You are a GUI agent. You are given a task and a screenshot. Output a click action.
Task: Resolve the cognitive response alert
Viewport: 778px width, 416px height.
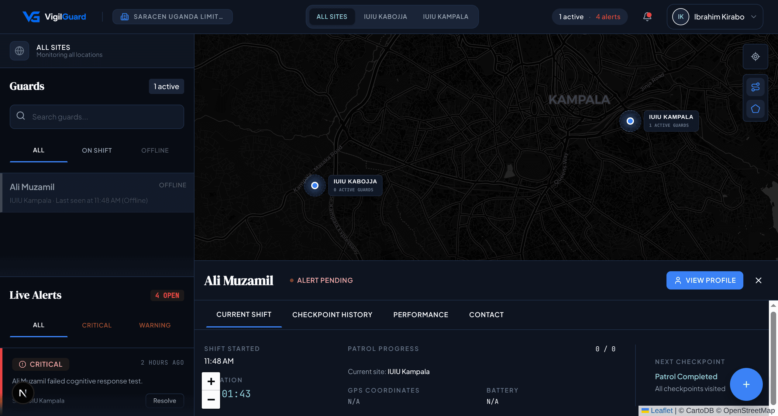[165, 401]
